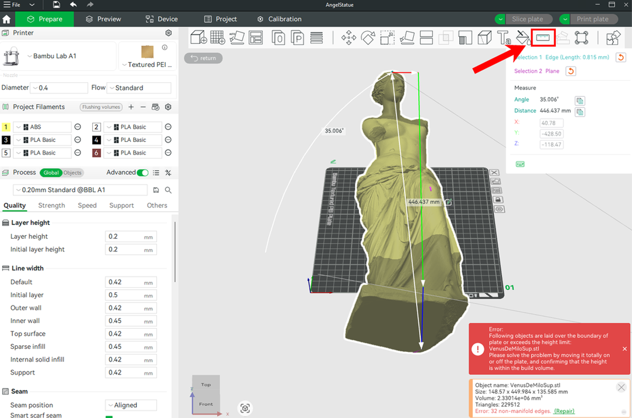
Task: Open Seam position Aligned dropdown
Action: pyautogui.click(x=131, y=405)
